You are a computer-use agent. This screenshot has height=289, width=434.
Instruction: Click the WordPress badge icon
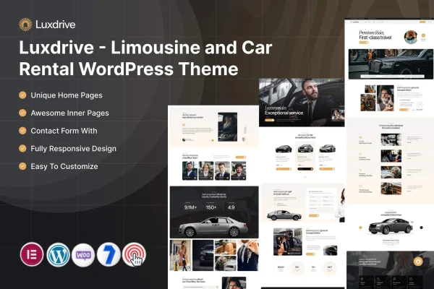pos(58,254)
